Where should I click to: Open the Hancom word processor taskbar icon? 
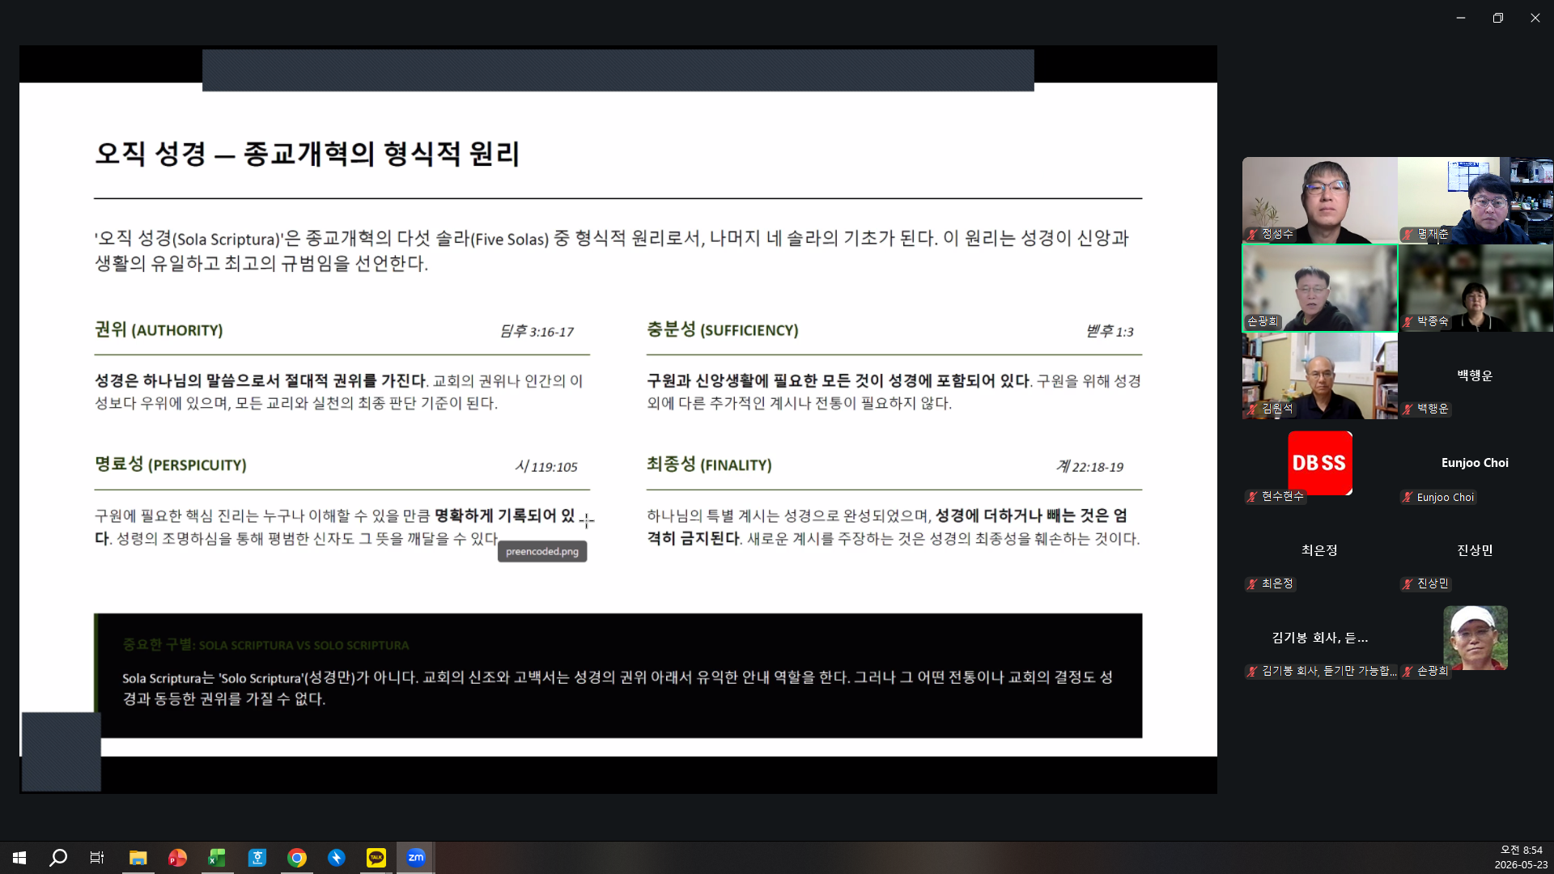click(257, 858)
